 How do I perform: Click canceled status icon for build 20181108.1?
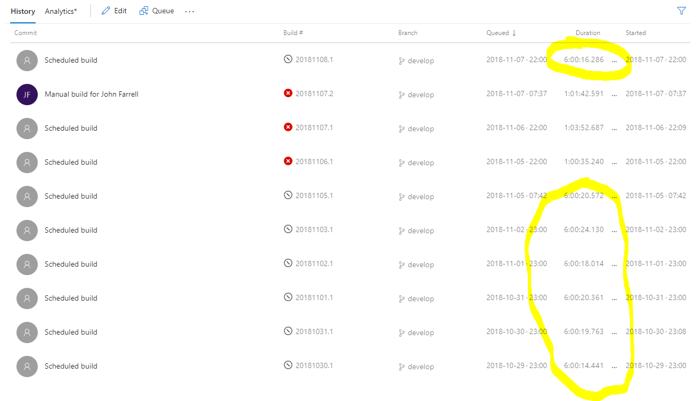point(288,59)
